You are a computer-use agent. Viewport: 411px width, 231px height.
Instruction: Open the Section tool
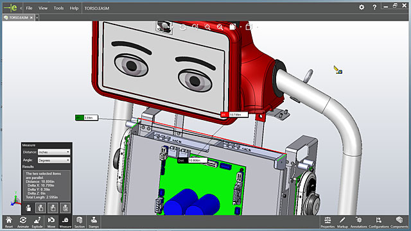tap(80, 222)
